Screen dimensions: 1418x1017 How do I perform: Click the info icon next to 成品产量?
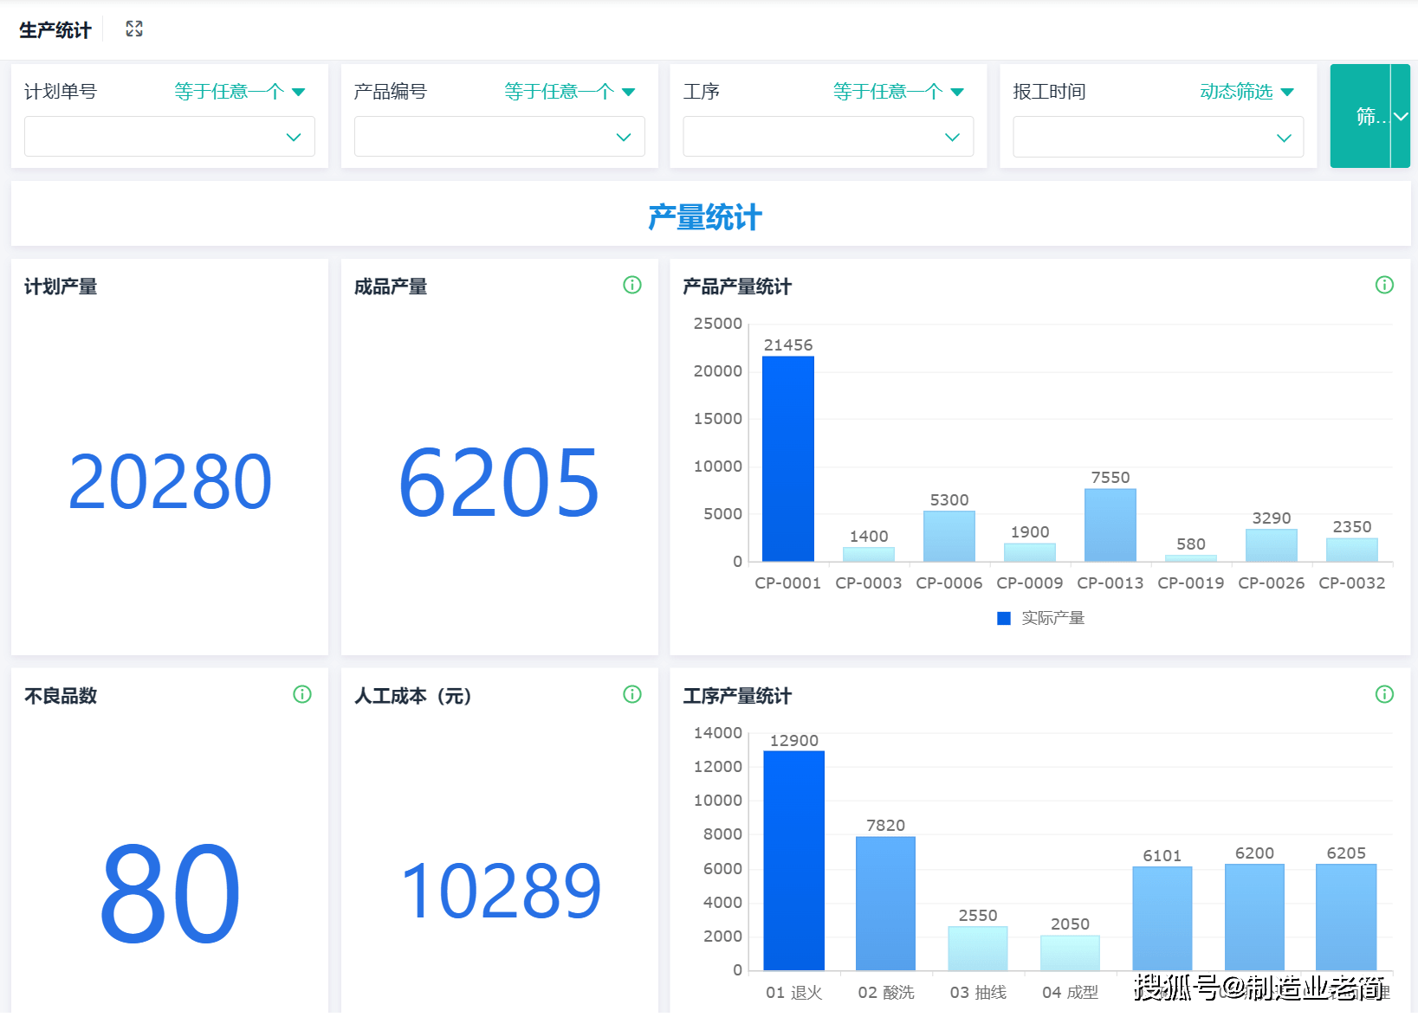(632, 285)
